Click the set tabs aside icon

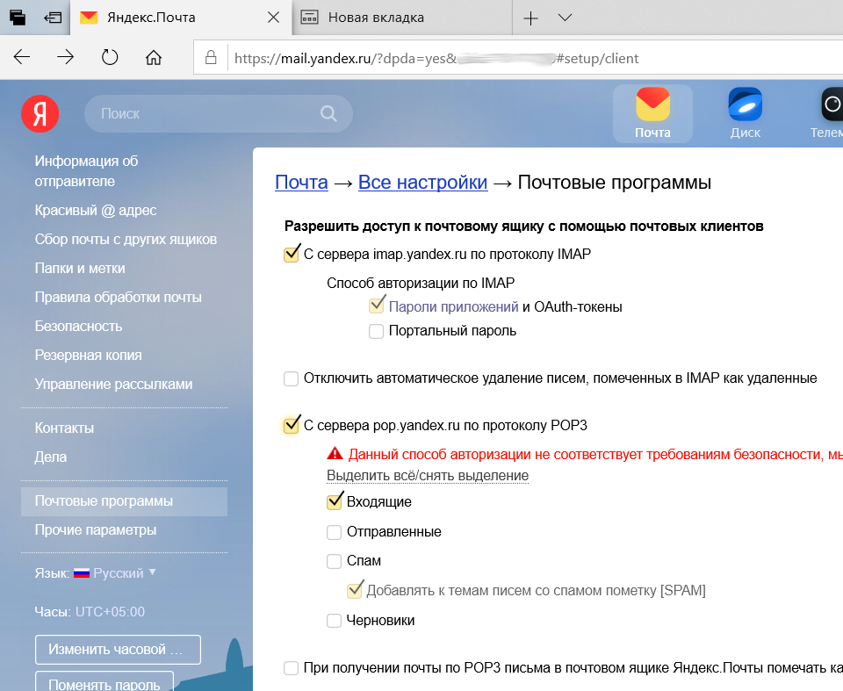pos(53,18)
